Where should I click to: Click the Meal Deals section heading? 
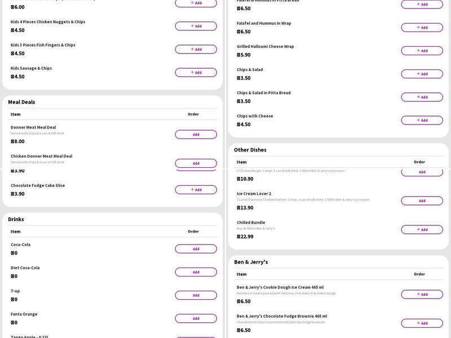tap(21, 102)
